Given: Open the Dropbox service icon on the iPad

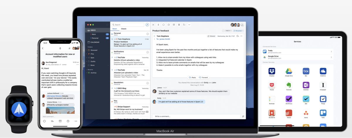Looking at the screenshot, I should [272, 71].
